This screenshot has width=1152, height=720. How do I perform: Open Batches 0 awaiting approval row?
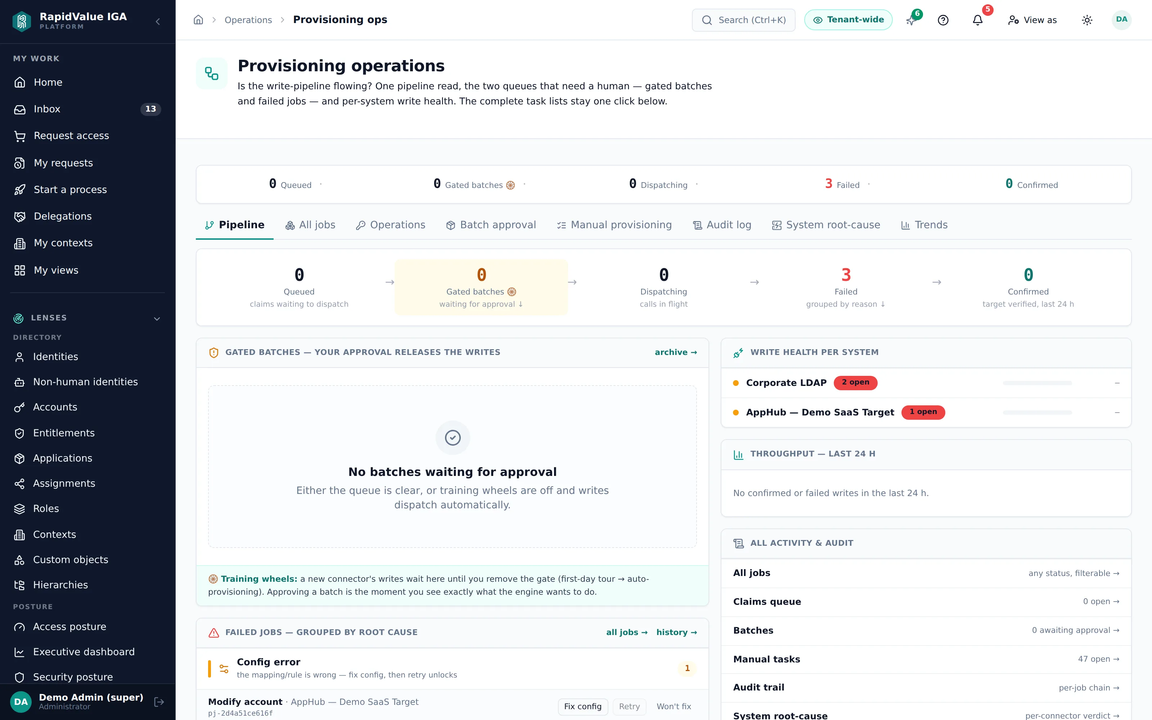(926, 630)
